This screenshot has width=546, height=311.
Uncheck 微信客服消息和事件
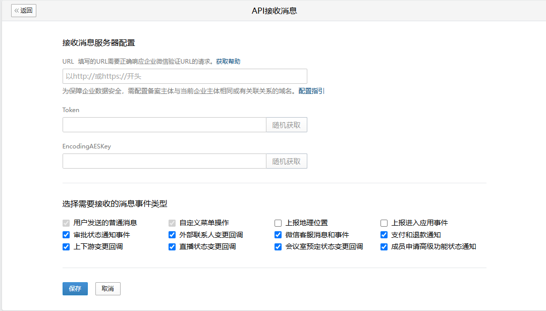[x=278, y=235]
